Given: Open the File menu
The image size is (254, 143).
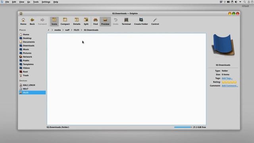Looking at the screenshot, I should (x=7, y=2).
